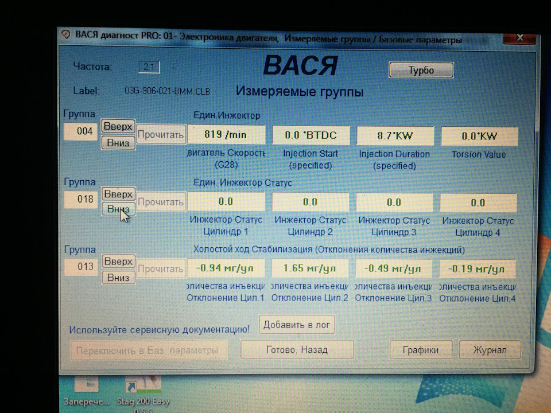Viewport: 551px width, 413px height.
Task: Click Прочитать for group 004
Action: click(161, 134)
